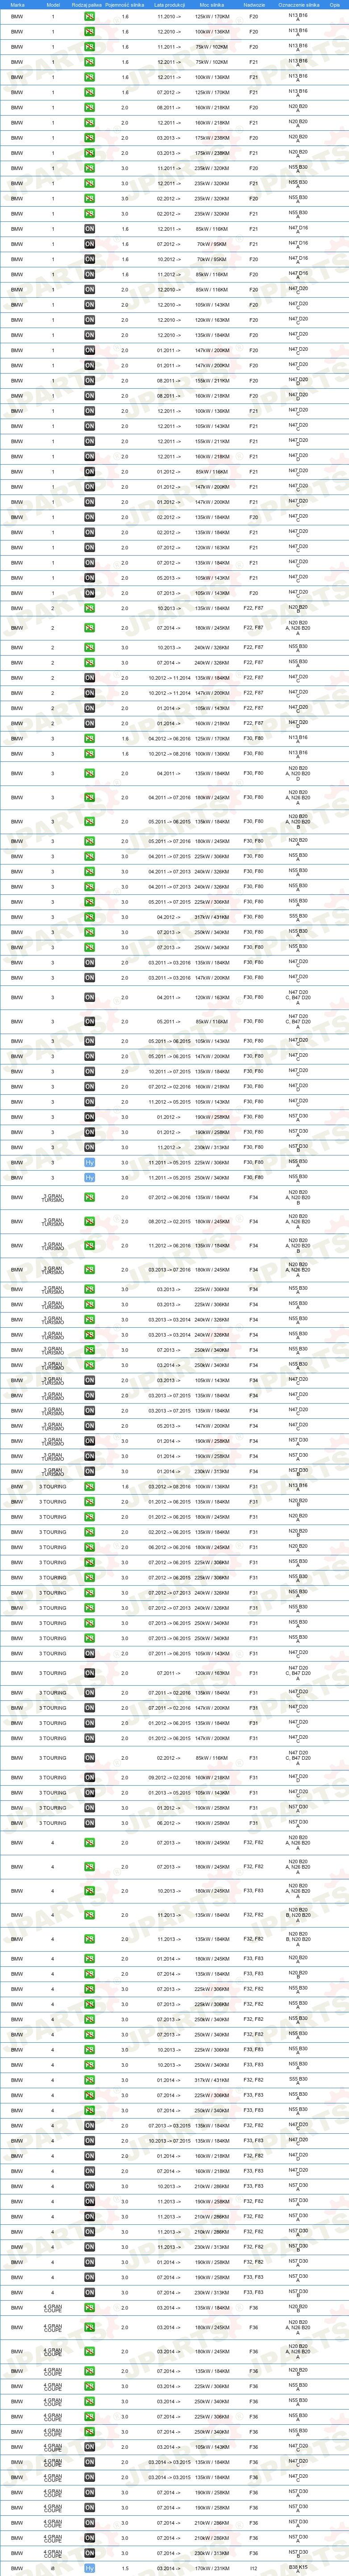Select the PB icon in the first 3 Touring row
This screenshot has width=349, height=2576.
click(x=89, y=1486)
